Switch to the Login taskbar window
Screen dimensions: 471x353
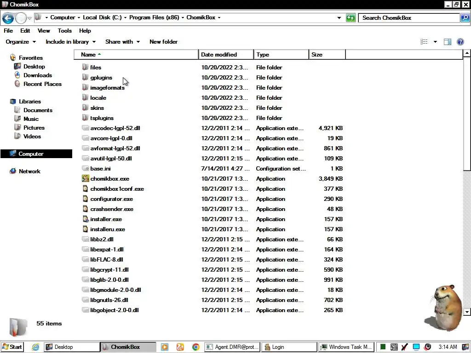pos(289,347)
